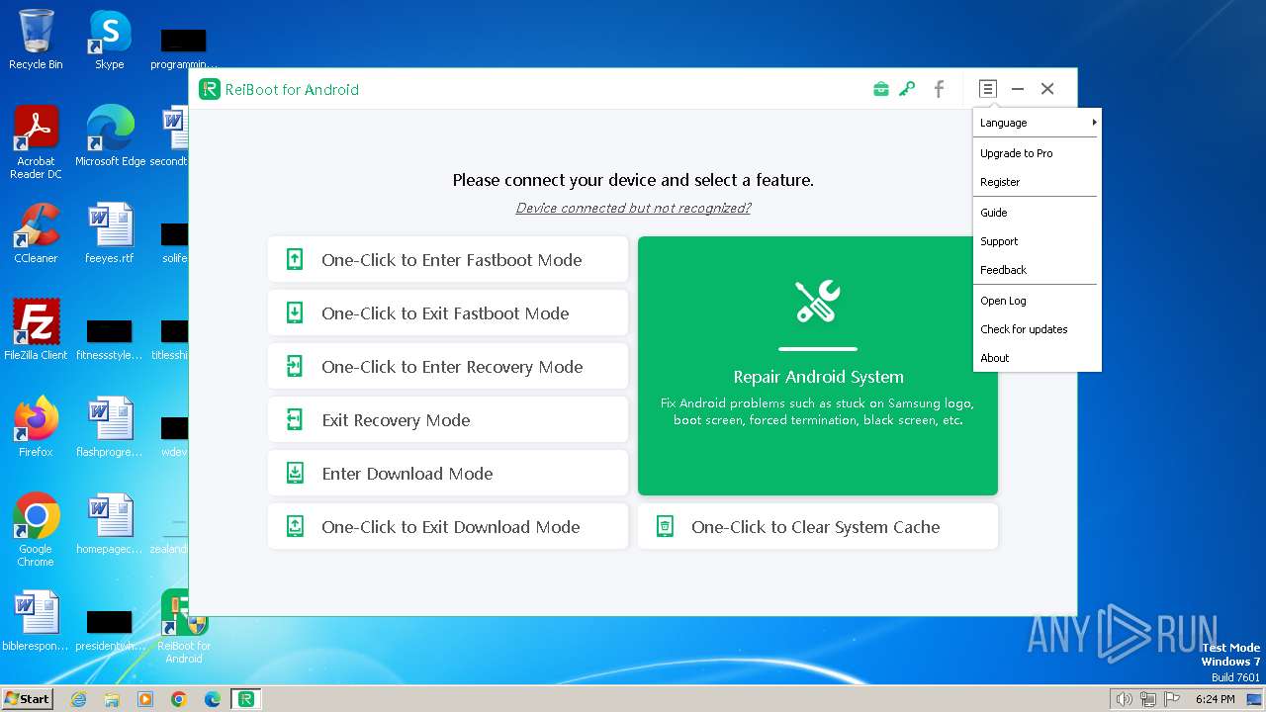Open FileZilla Client shortcut
Image resolution: width=1266 pixels, height=712 pixels.
pyautogui.click(x=36, y=329)
